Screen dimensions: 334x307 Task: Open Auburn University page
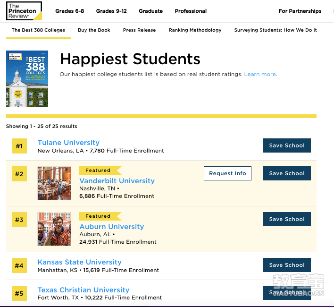coord(112,227)
